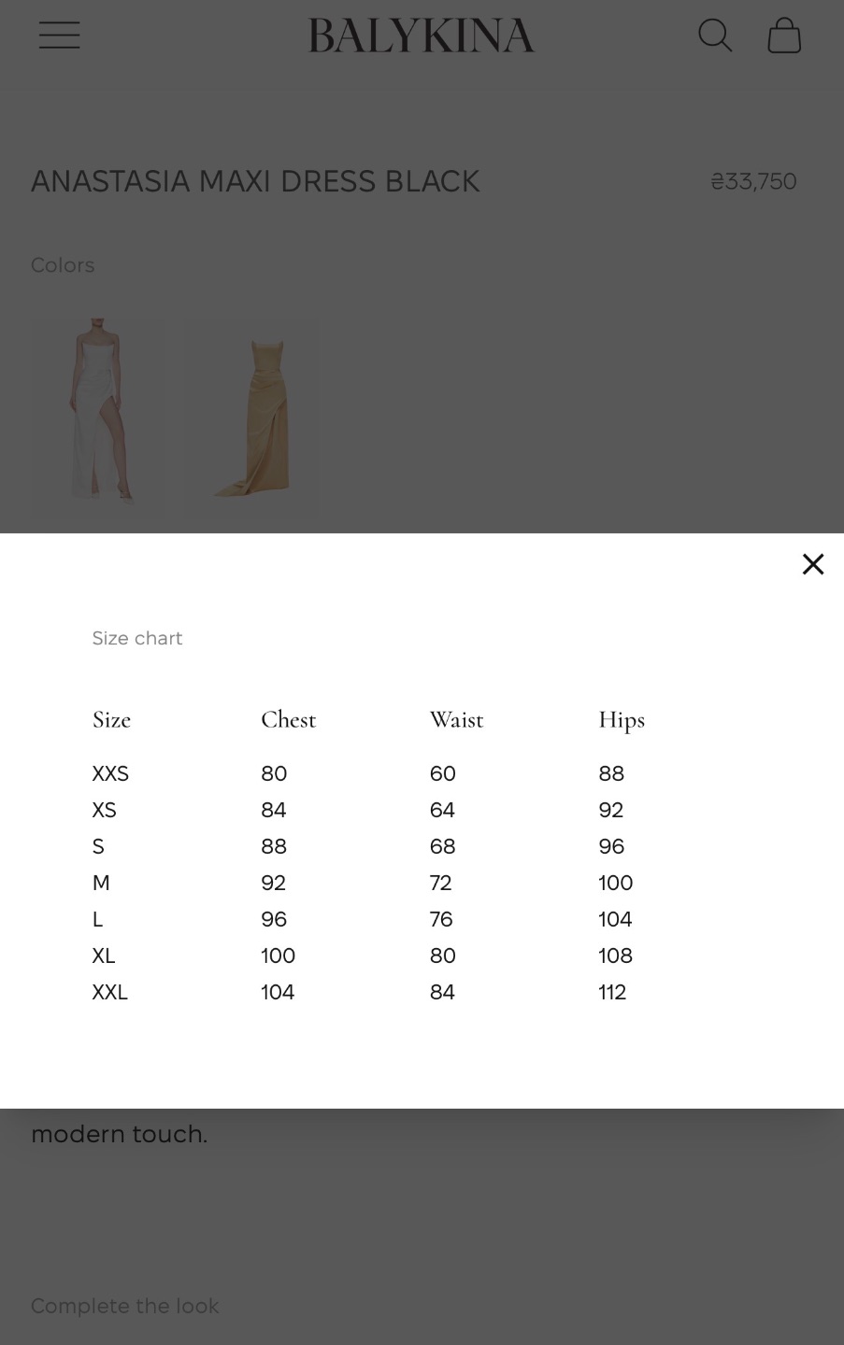844x1345 pixels.
Task: Click the chest value 92
Action: 274,883
